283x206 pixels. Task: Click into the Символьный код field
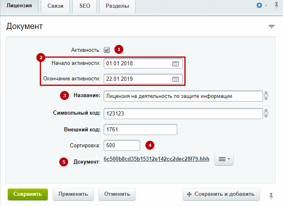point(183,113)
